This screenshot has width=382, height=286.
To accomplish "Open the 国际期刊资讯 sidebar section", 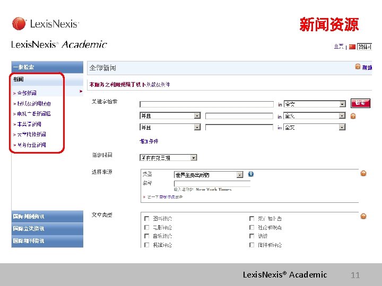I will 47,242.
